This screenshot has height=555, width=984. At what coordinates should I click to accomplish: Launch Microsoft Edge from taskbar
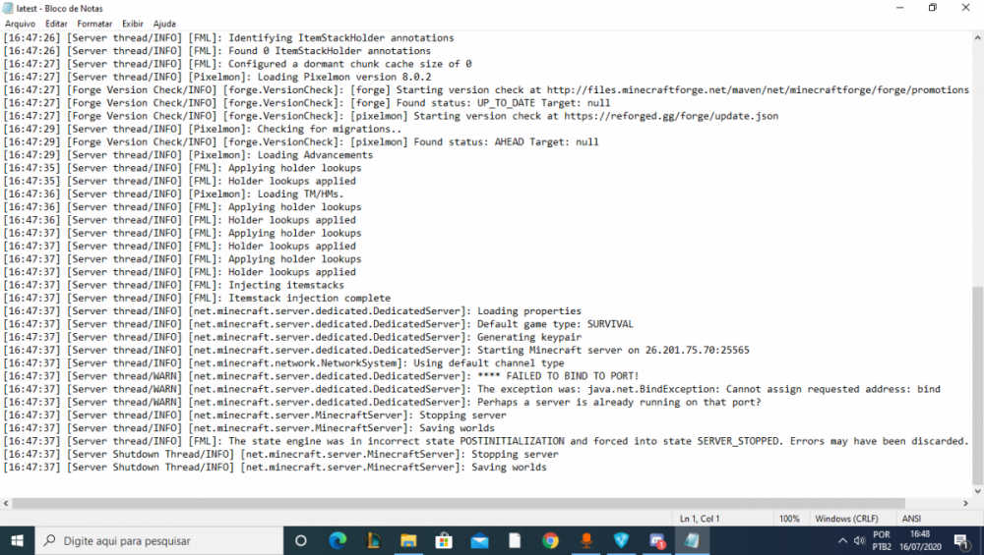point(338,540)
